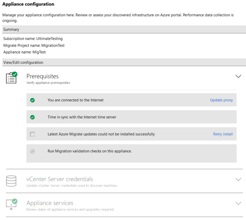Viewport: 246px width, 220px height.
Task: Click the Appliance services download monitor icon
Action: 12,204
